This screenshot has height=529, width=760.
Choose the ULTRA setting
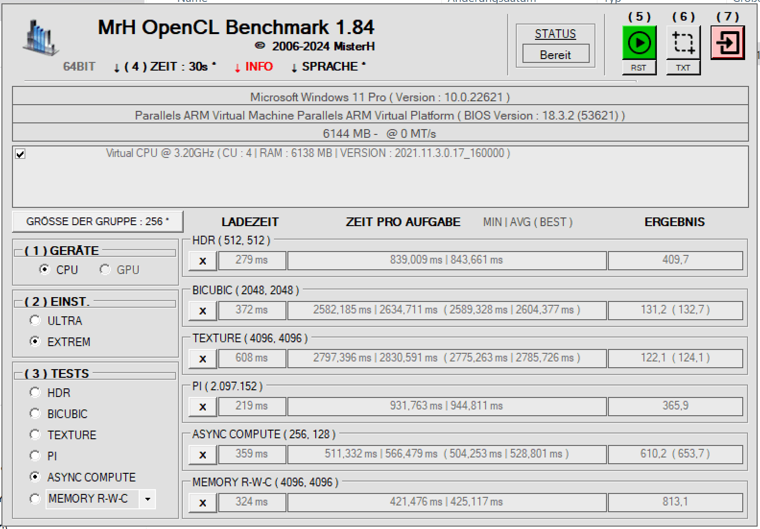(35, 320)
